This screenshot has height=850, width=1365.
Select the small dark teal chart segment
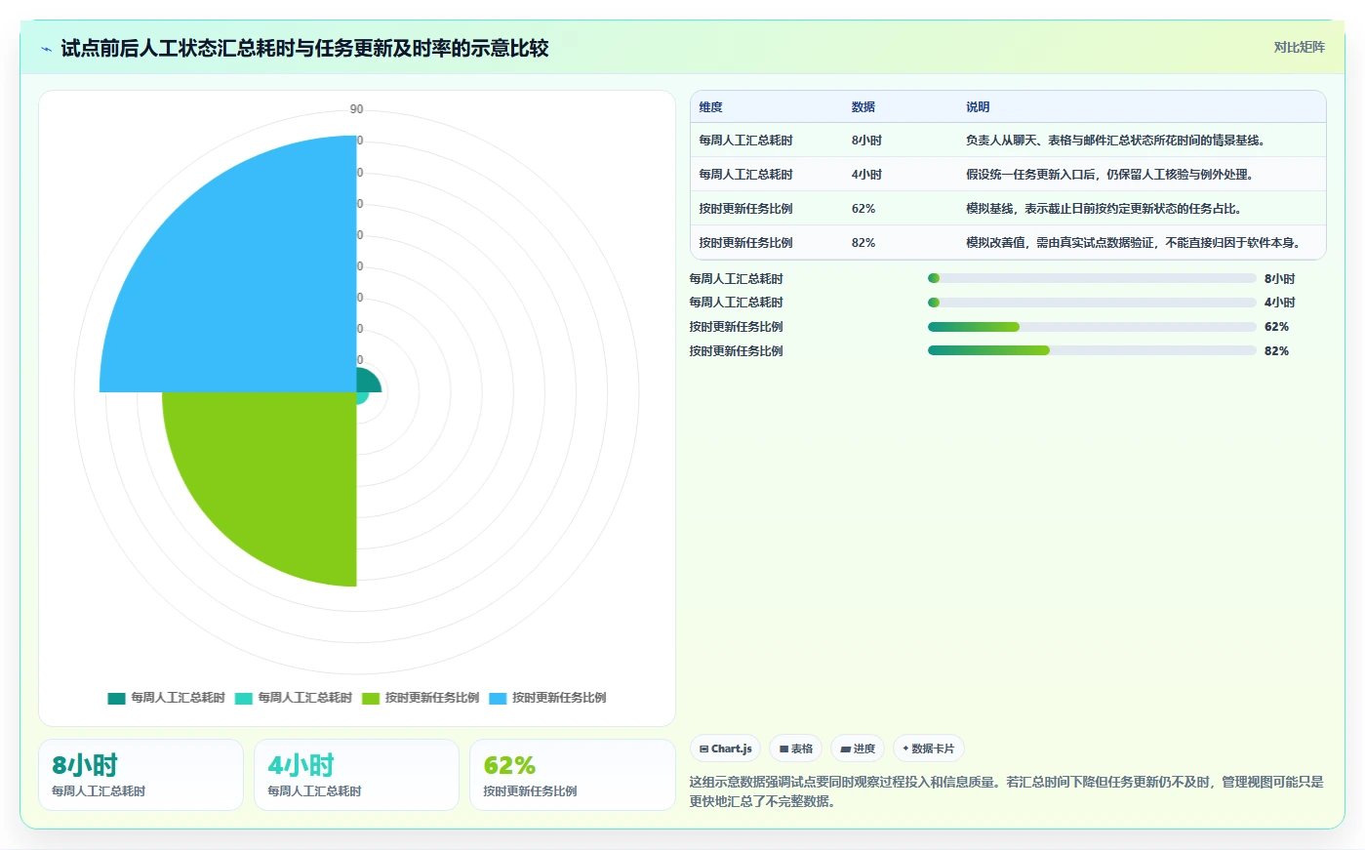[x=368, y=382]
